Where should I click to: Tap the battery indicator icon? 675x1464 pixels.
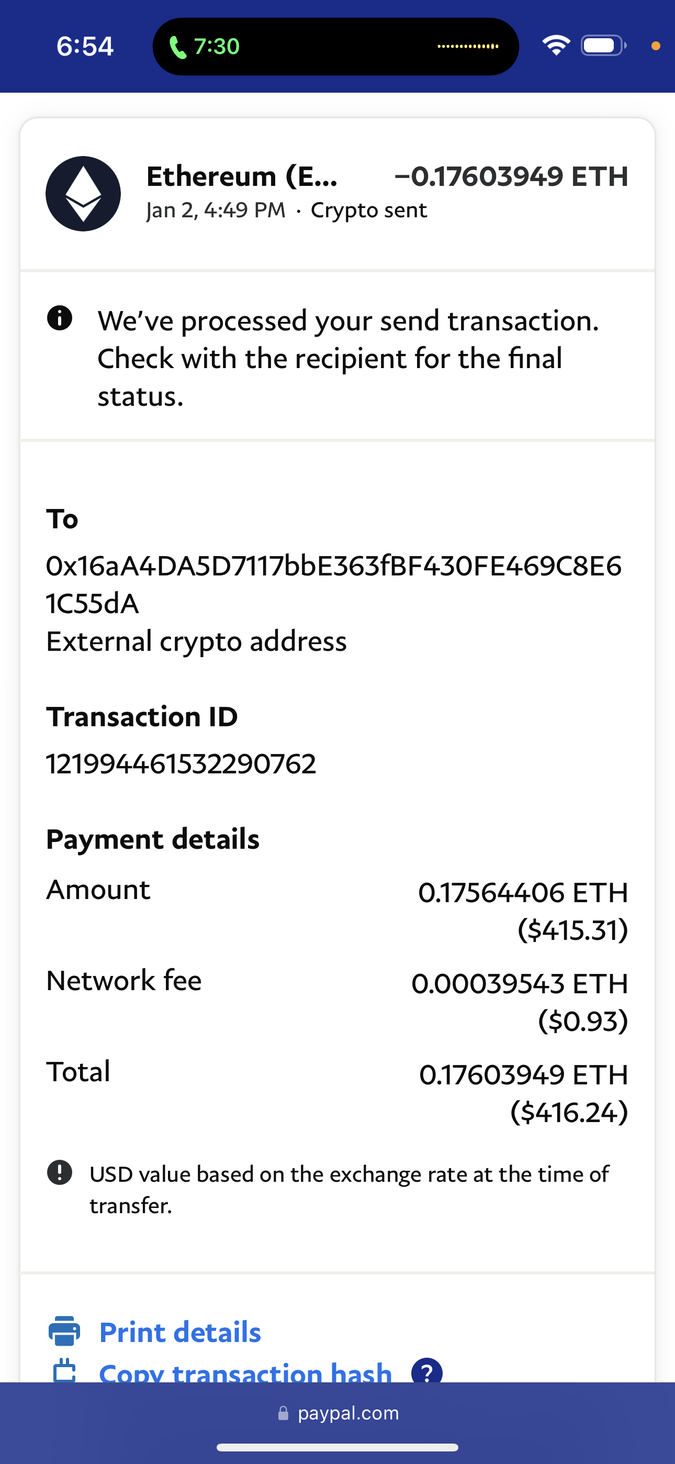point(603,46)
